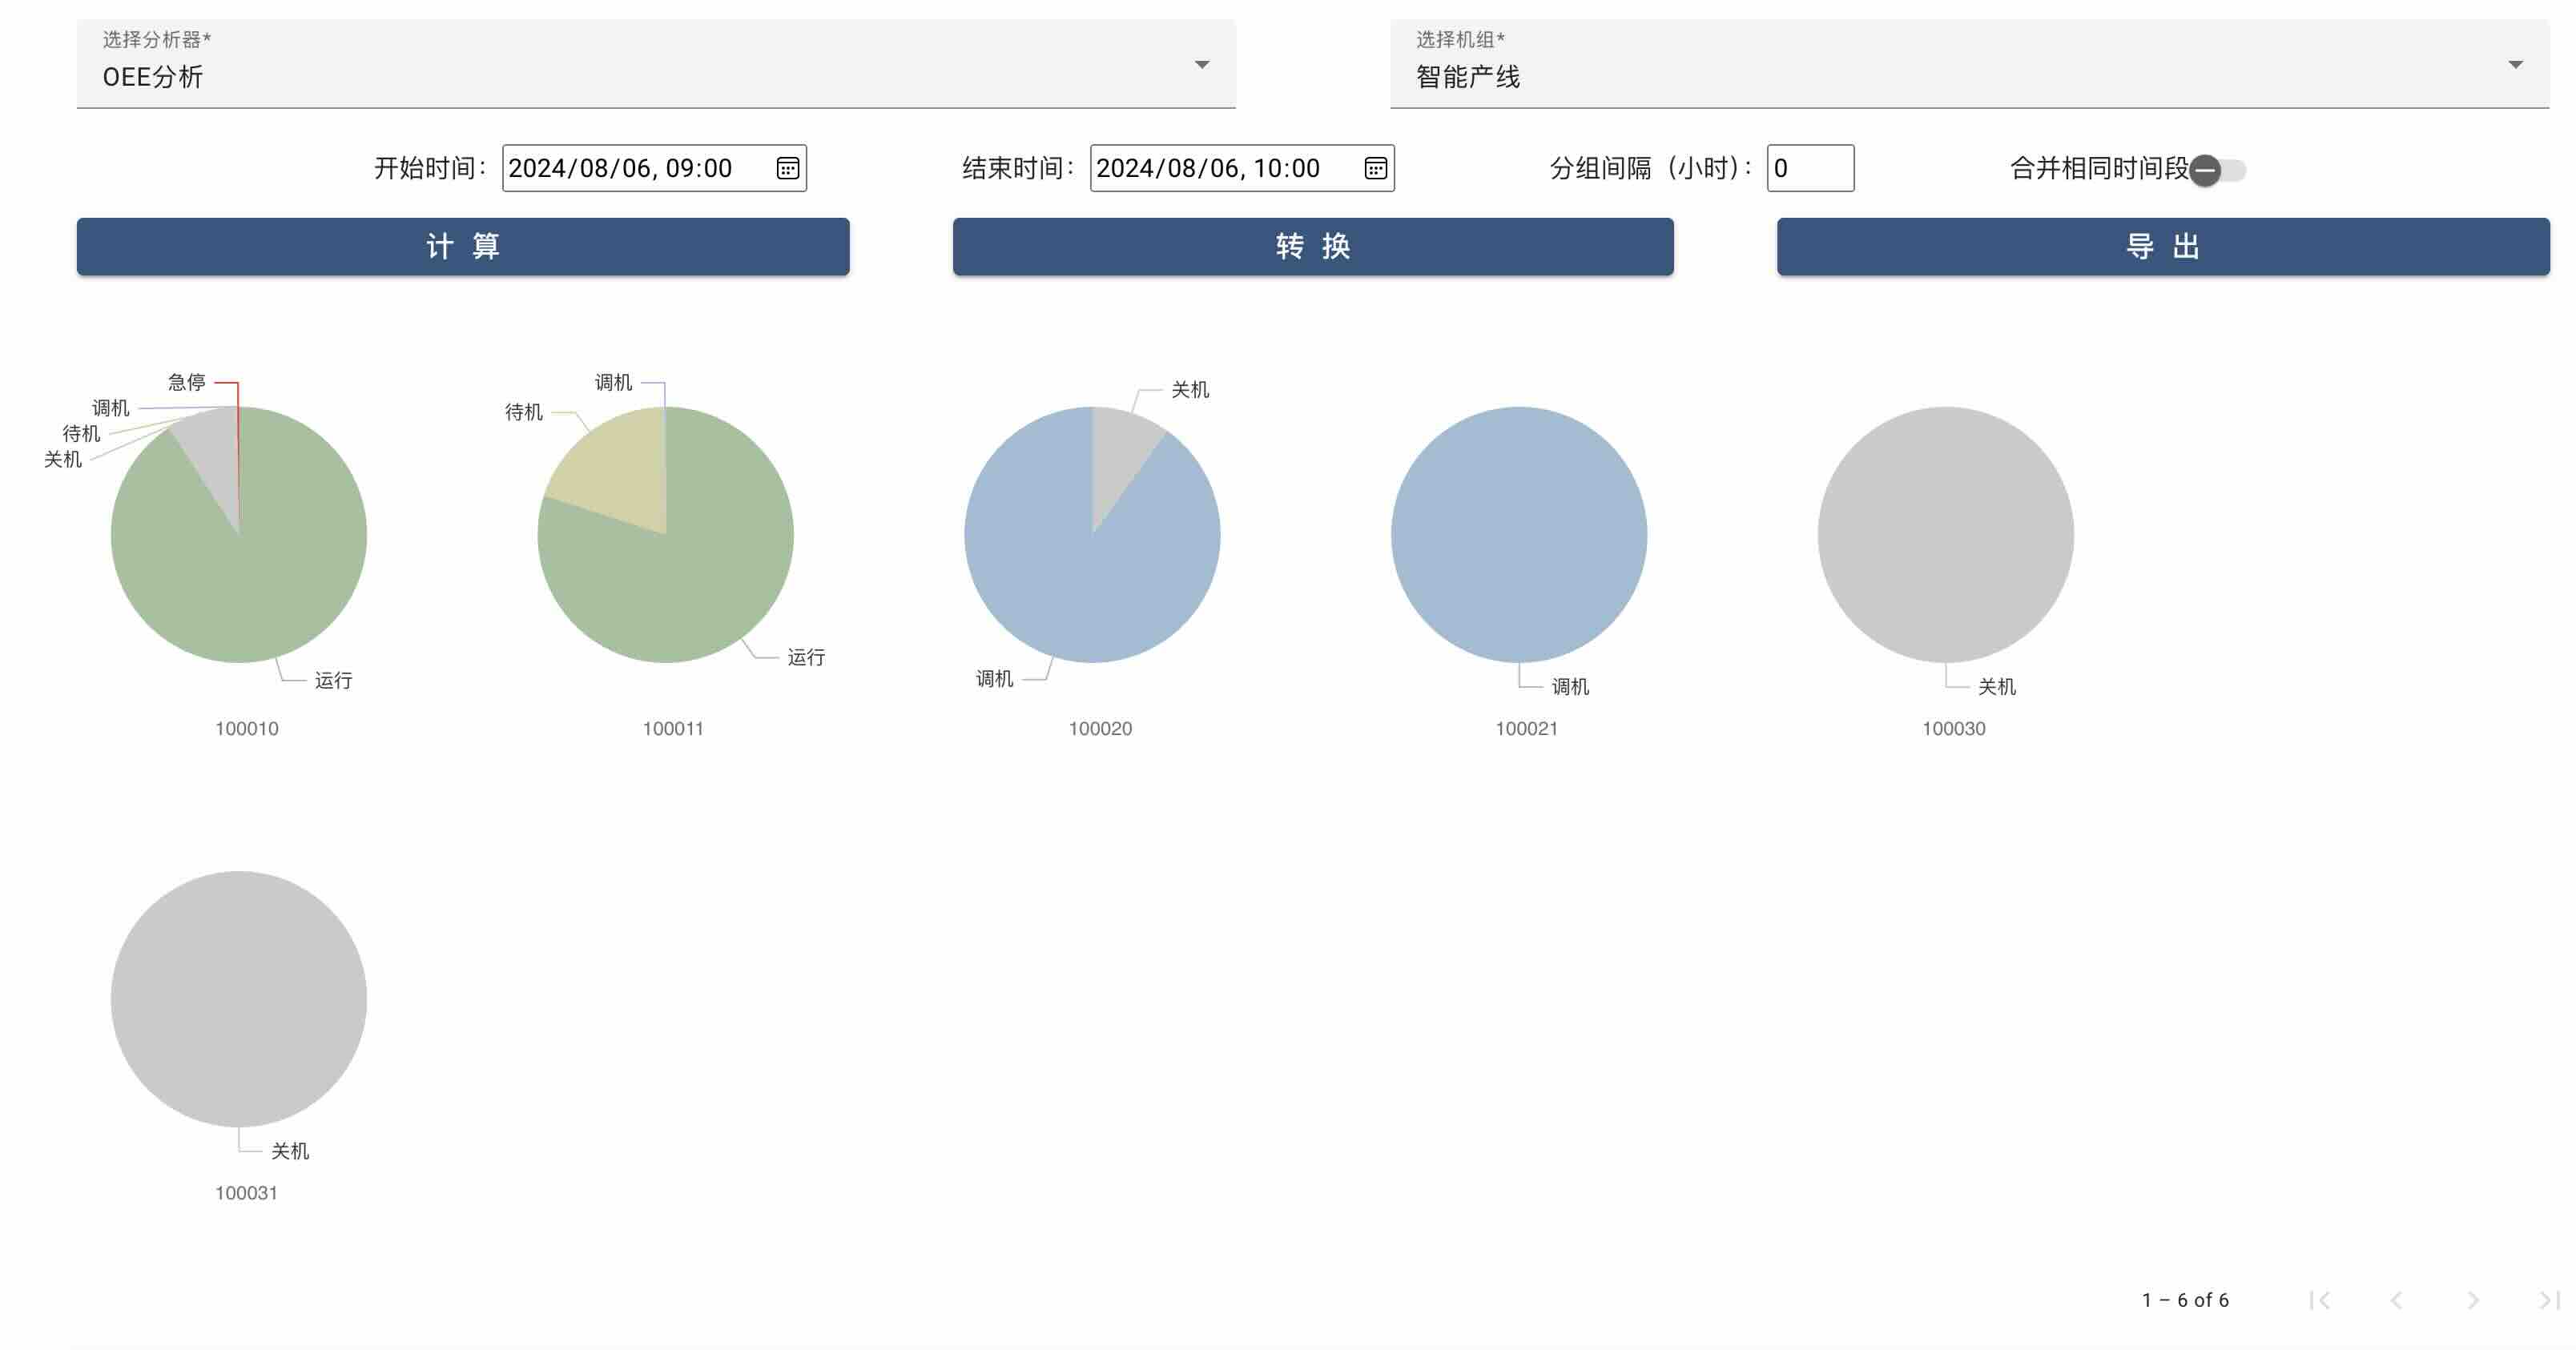This screenshot has height=1350, width=2576.
Task: Expand the 选择机组 dropdown arrow
Action: (x=2515, y=65)
